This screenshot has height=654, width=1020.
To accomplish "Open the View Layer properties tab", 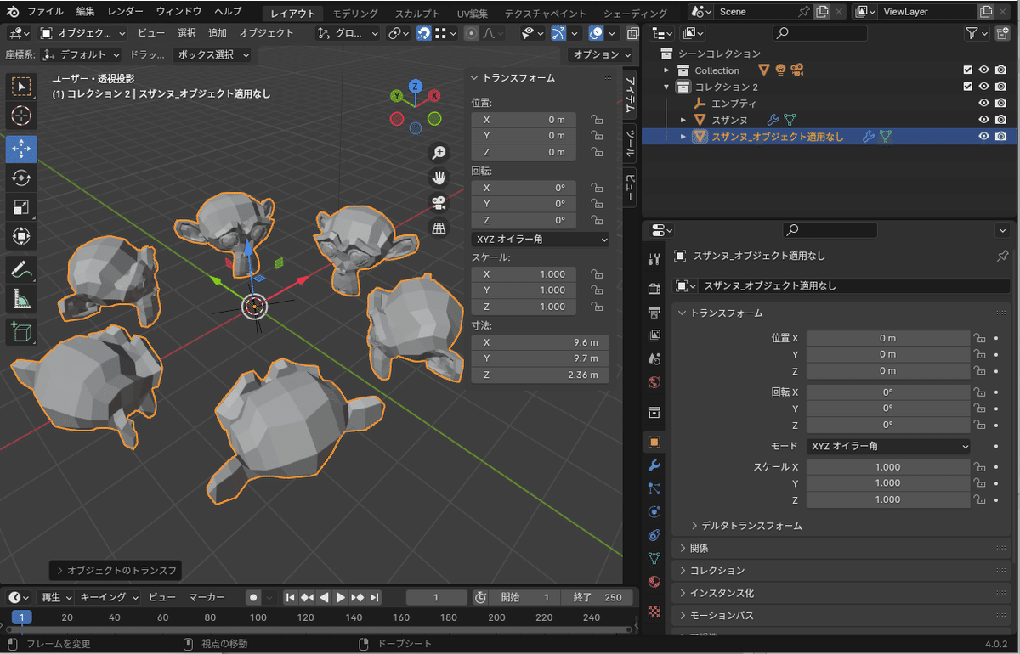I will [654, 335].
